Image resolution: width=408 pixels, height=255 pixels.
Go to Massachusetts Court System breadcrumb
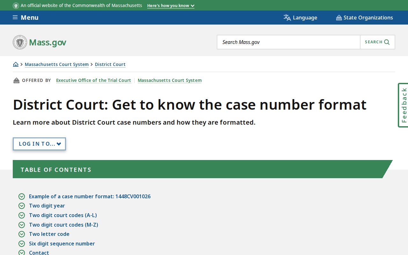[57, 64]
